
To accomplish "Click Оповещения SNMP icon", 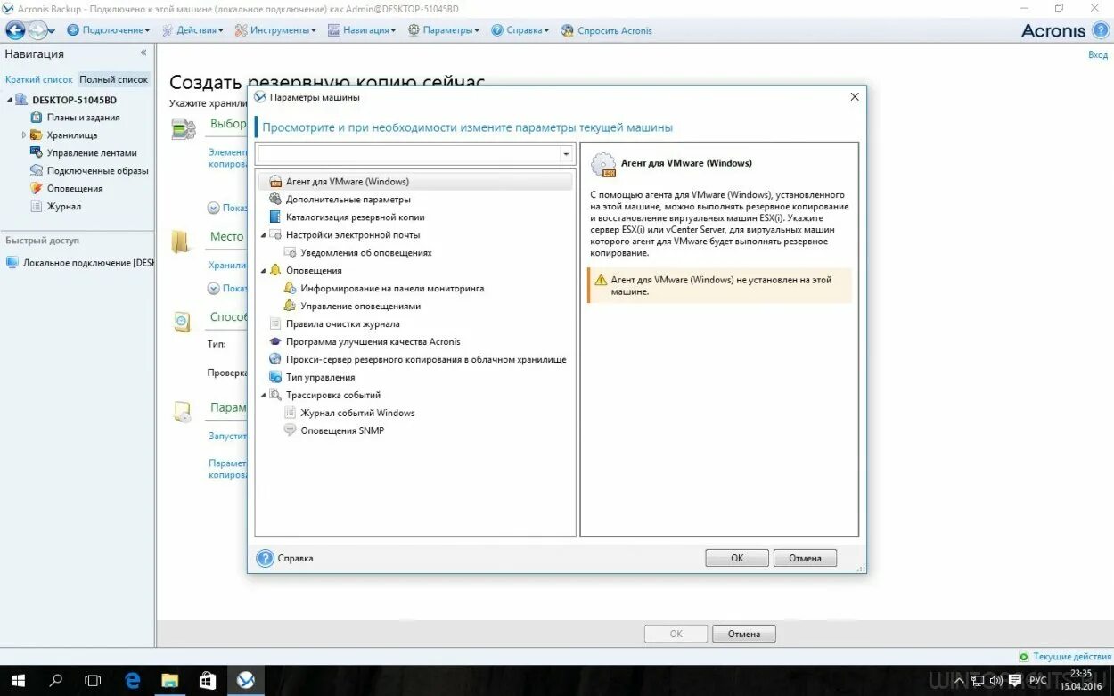I will [x=290, y=431].
